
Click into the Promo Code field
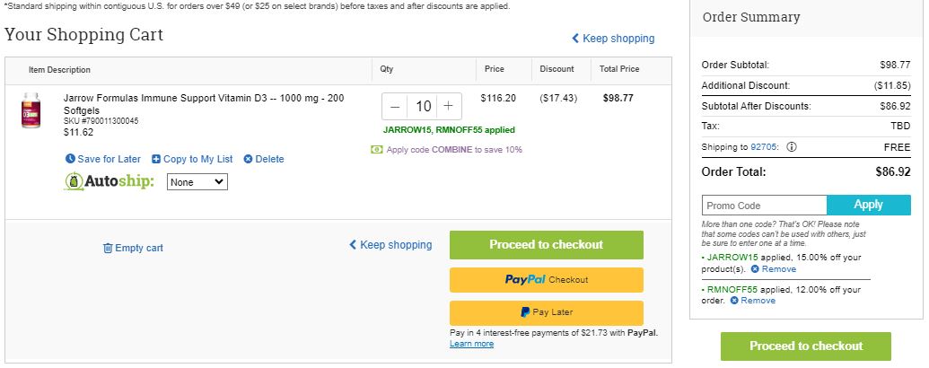[x=764, y=205]
